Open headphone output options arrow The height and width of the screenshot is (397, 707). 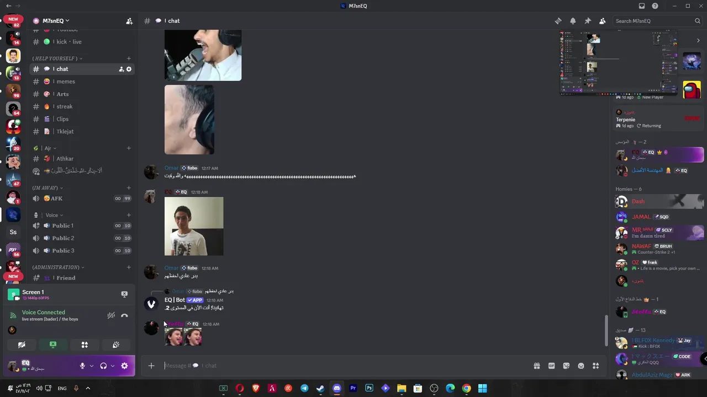click(x=113, y=366)
